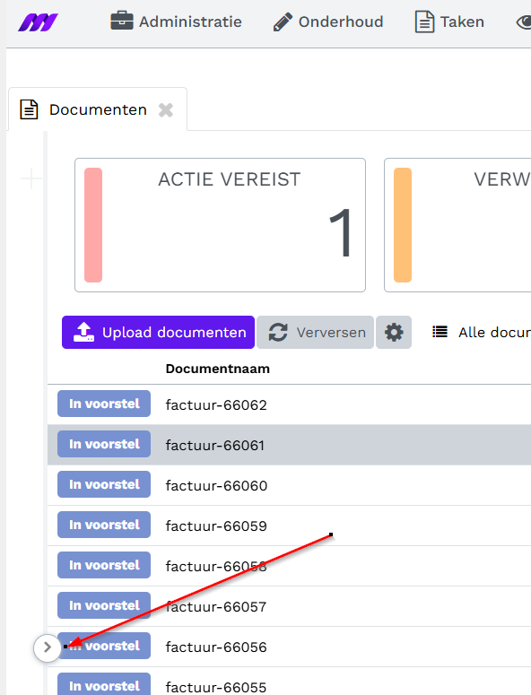
Task: Select the Actie vereist status card
Action: point(220,225)
